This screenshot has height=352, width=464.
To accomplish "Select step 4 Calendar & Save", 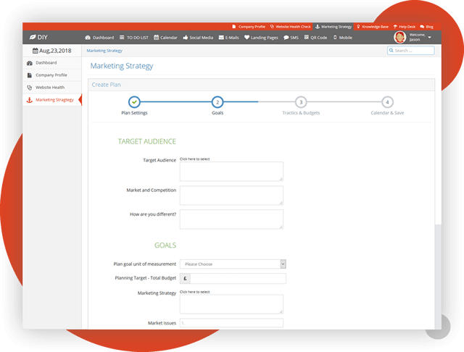I will (388, 102).
